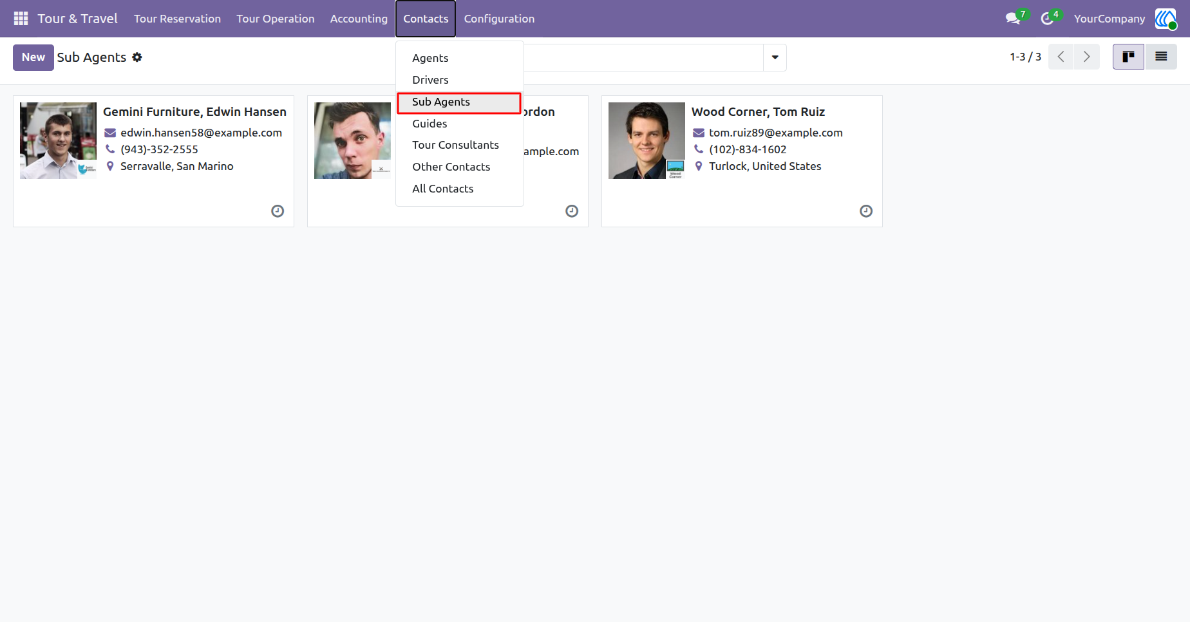Click the search input field
The height and width of the screenshot is (622, 1190).
pos(643,57)
